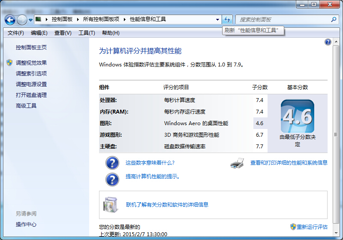
Task: Open the 查看(V) menu
Action: [x=63, y=33]
